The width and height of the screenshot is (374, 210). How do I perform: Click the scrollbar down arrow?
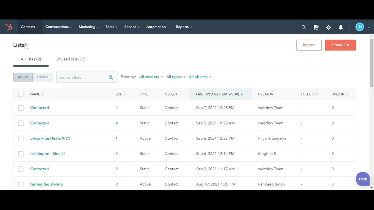click(x=372, y=188)
